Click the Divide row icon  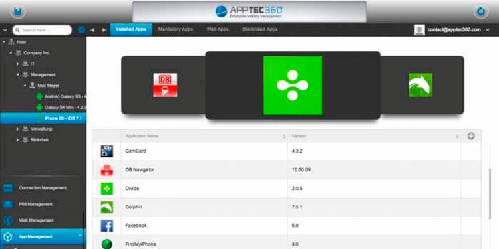107,189
